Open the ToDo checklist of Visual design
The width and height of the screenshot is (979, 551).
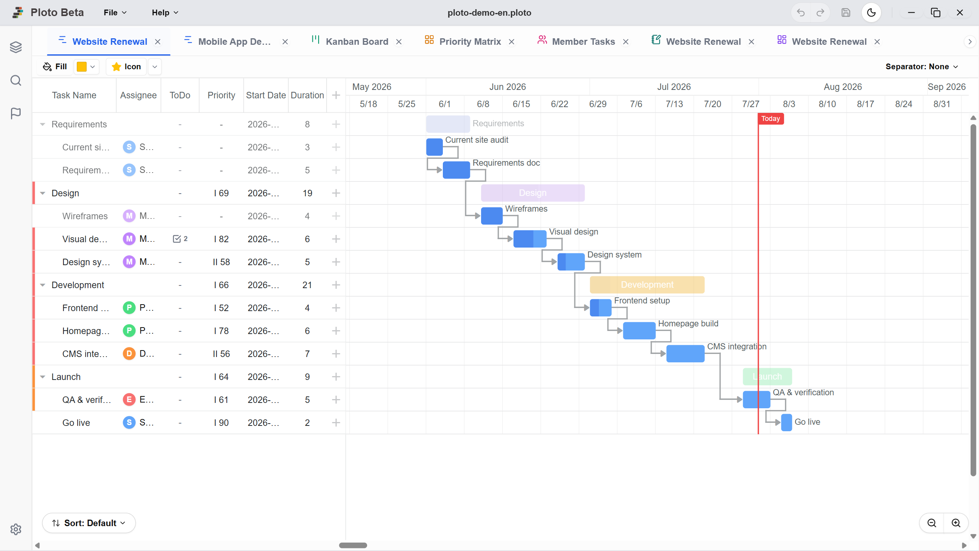[180, 239]
